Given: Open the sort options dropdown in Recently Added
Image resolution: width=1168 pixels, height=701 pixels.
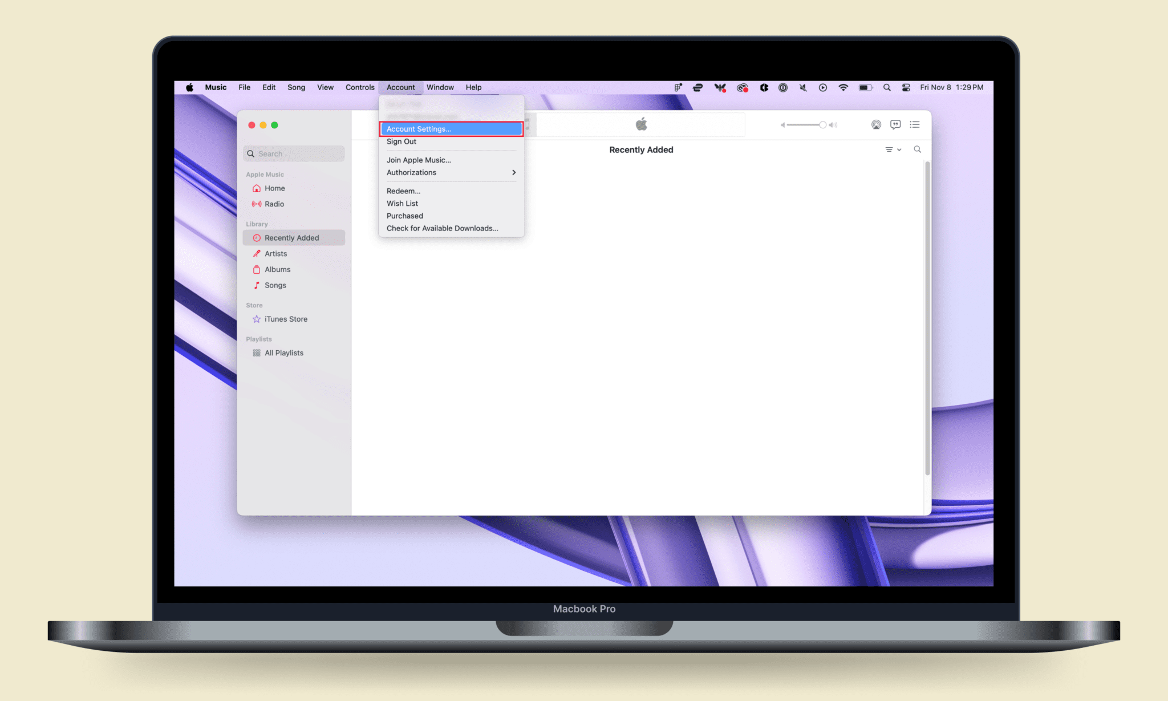Looking at the screenshot, I should coord(893,149).
